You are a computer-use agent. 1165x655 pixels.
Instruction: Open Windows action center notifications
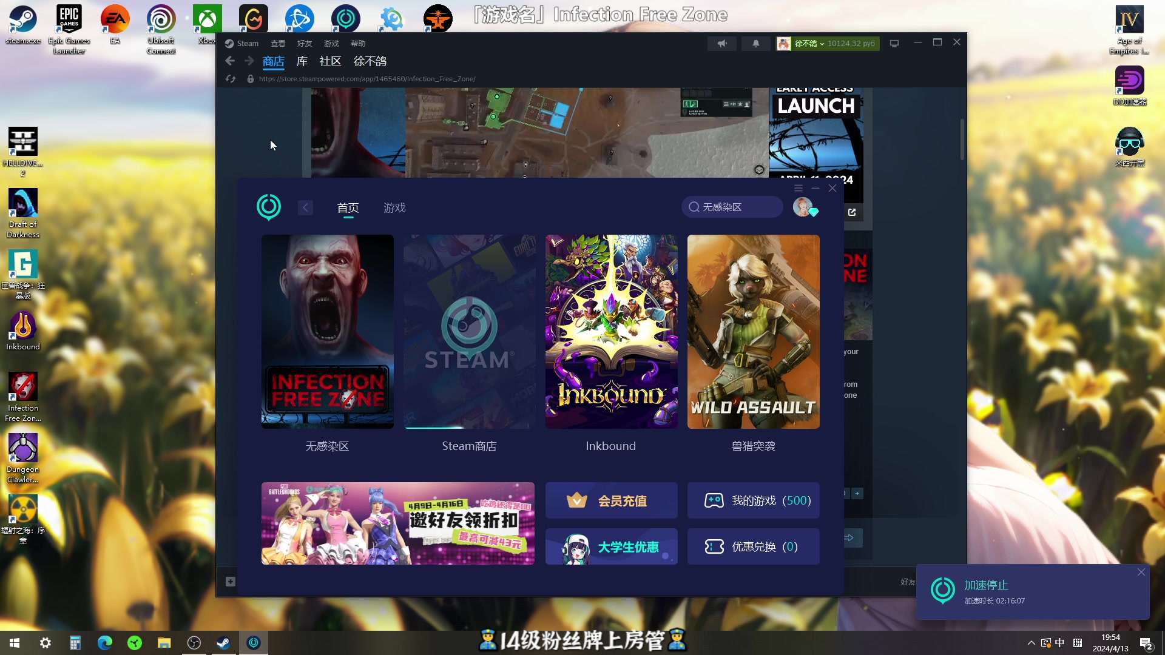(x=1146, y=643)
